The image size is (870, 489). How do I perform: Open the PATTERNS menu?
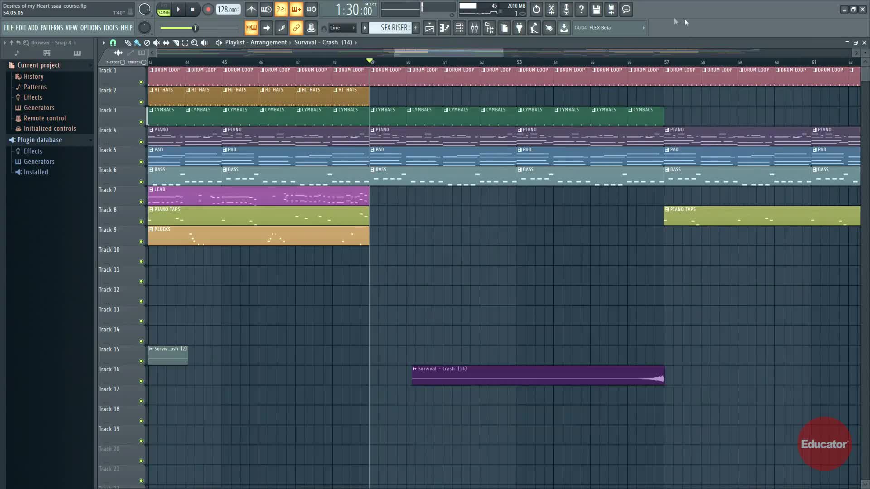pyautogui.click(x=52, y=28)
